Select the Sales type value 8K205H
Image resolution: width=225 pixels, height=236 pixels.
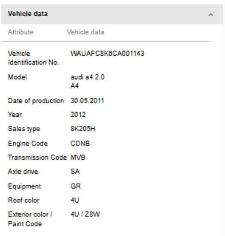[83, 129]
